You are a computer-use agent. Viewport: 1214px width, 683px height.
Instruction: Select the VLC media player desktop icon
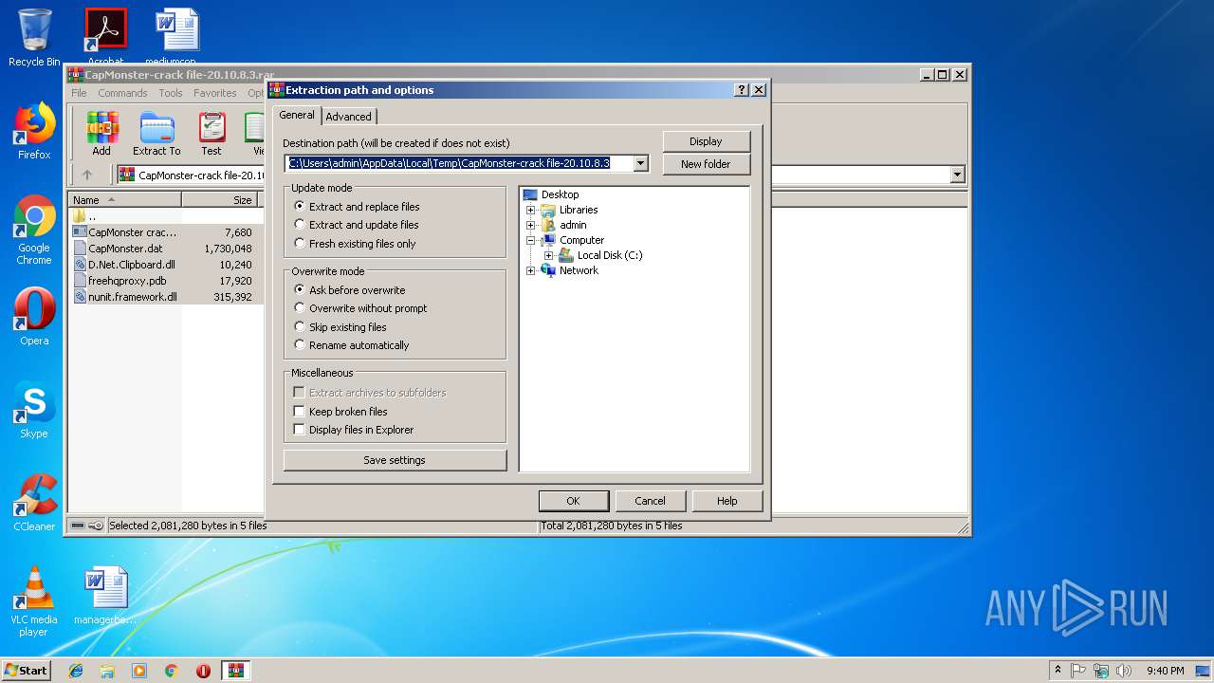[34, 601]
